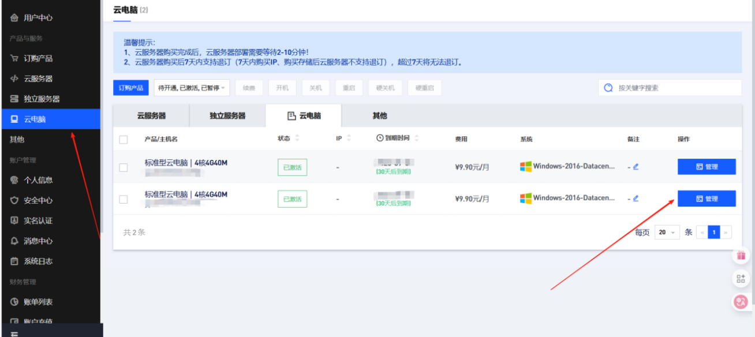The image size is (755, 337).
Task: Check the first cloud computer row checkbox
Action: pos(124,167)
